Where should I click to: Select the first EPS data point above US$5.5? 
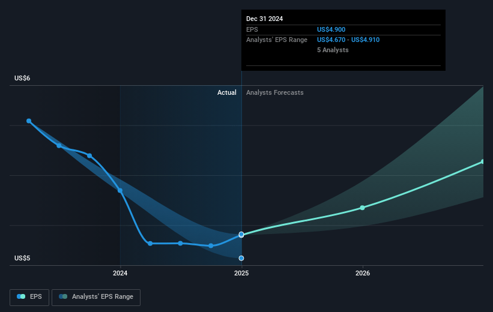point(29,121)
